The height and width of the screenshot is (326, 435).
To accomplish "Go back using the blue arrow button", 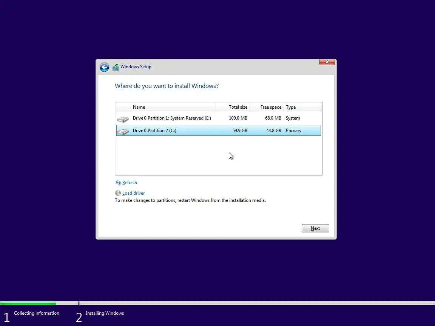I will point(104,67).
